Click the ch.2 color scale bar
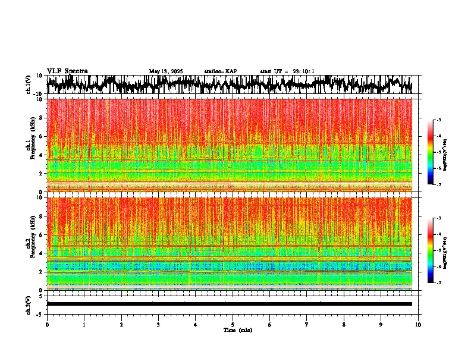Image resolution: width=471 pixels, height=364 pixels. coord(430,250)
